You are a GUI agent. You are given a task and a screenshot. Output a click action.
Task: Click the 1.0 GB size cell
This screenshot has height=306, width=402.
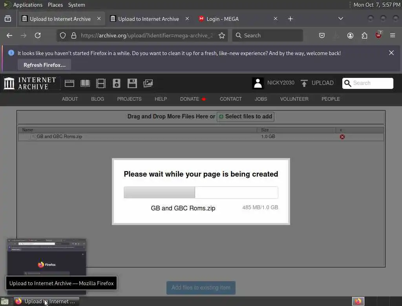click(x=268, y=136)
